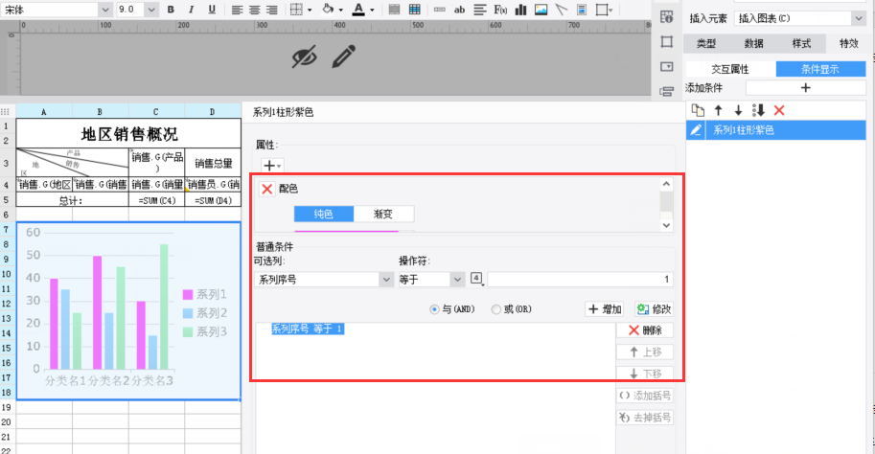Select the 或(OR) radio button

pos(495,309)
